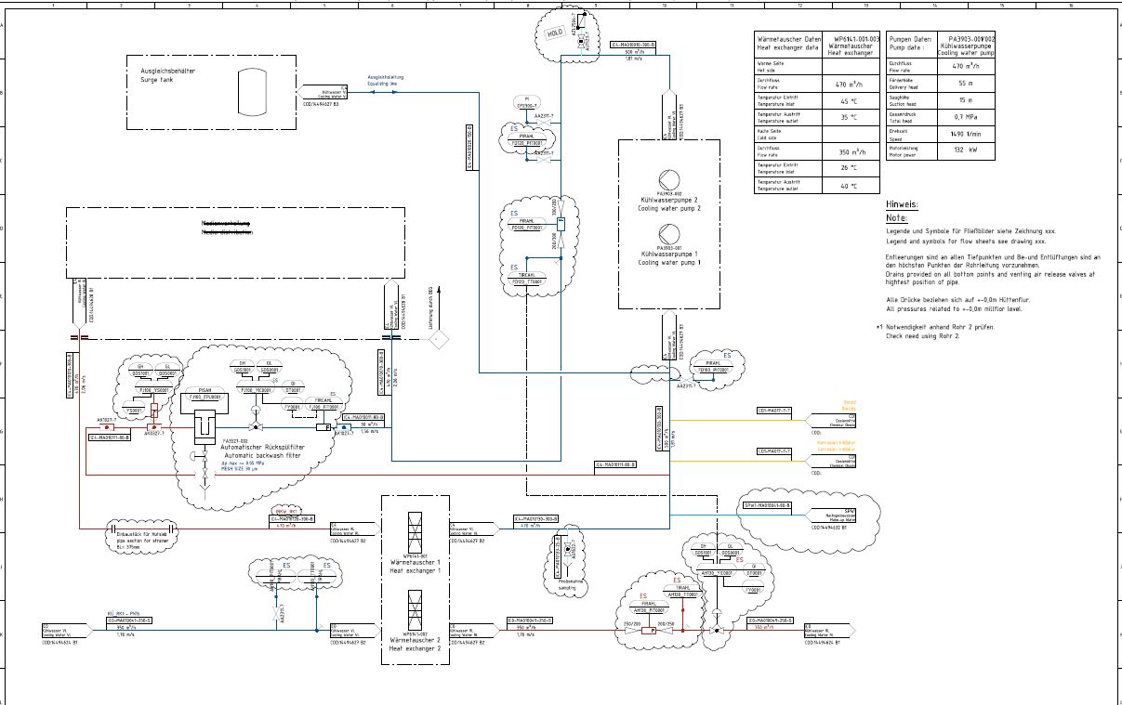Select the Cooling water pump 1 symbol
1122x705 pixels.
(x=670, y=233)
